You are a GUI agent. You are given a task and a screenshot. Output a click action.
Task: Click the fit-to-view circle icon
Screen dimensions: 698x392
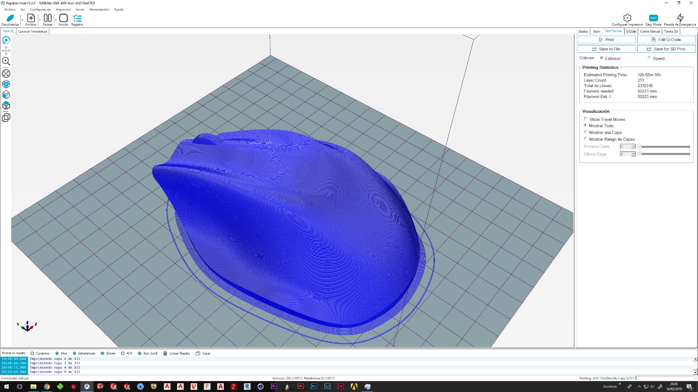[x=6, y=73]
